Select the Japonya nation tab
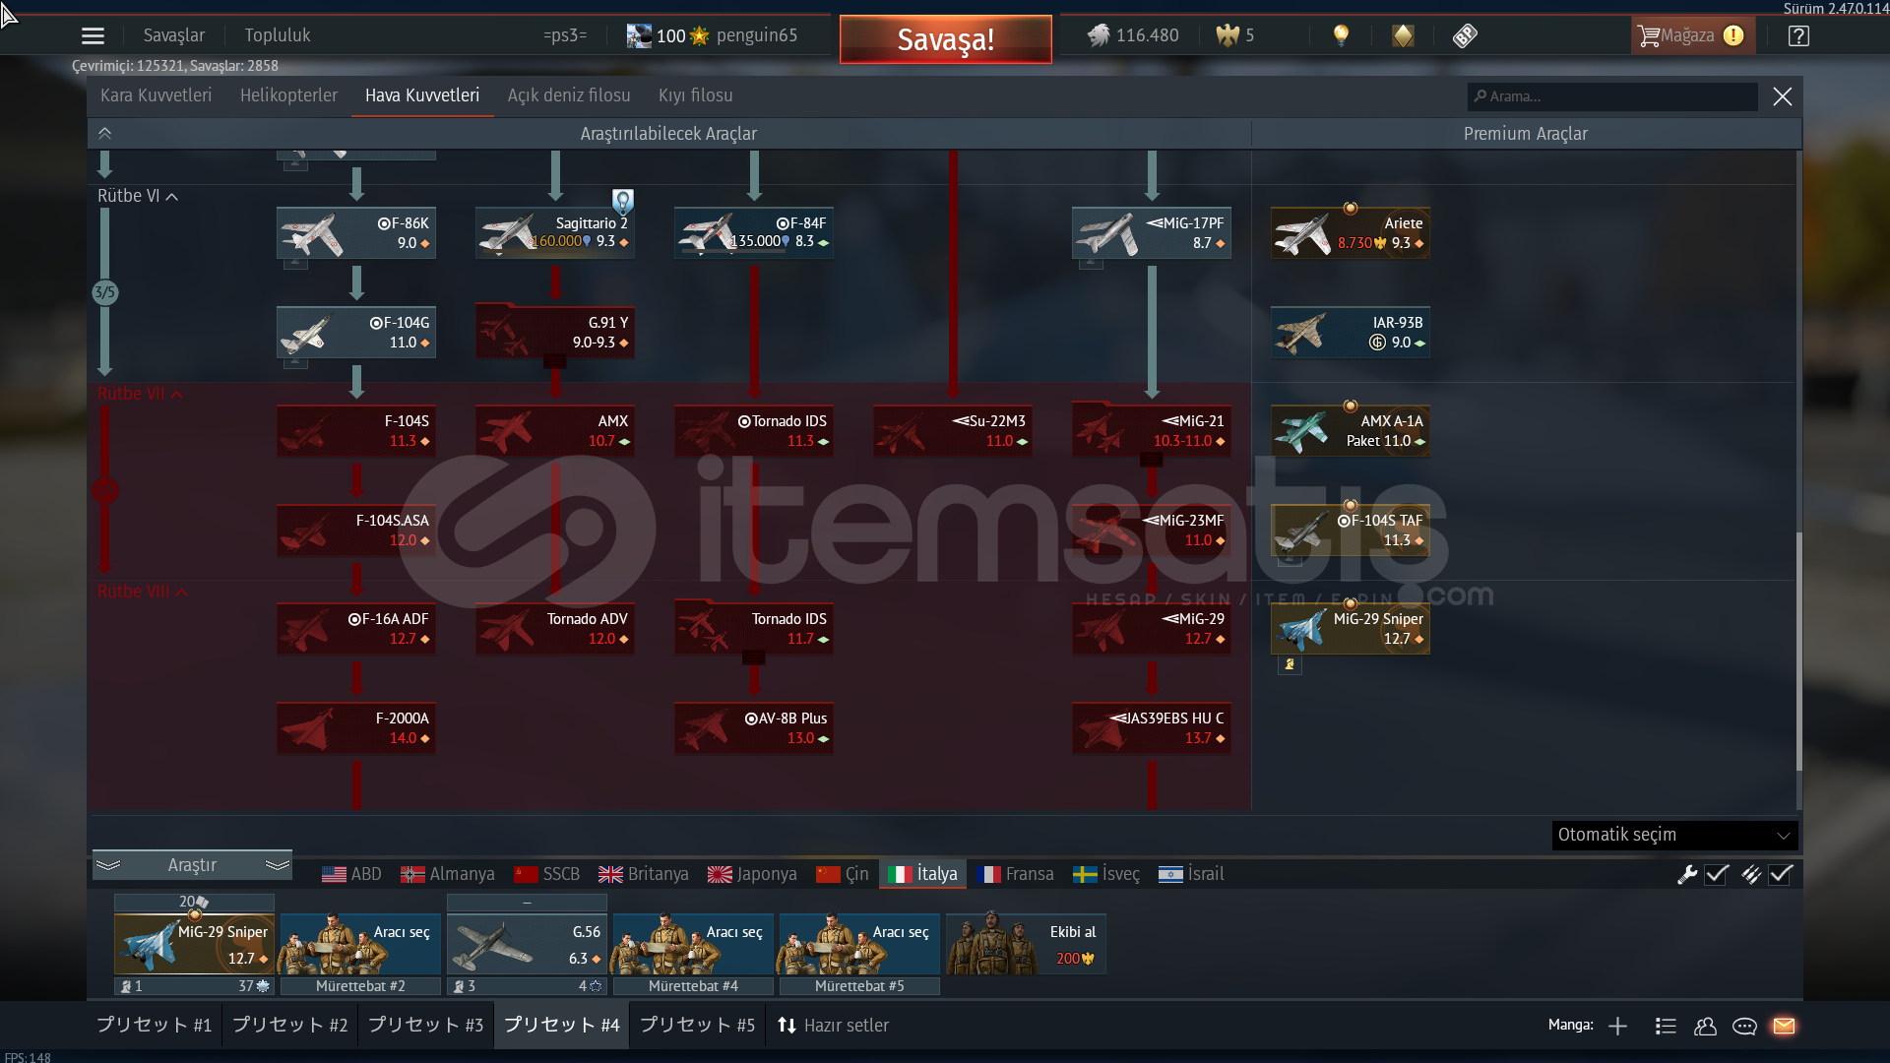The width and height of the screenshot is (1890, 1063). (x=753, y=874)
